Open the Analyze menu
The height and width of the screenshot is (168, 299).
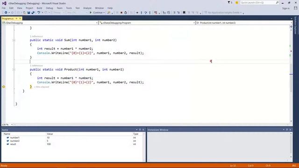87,8
